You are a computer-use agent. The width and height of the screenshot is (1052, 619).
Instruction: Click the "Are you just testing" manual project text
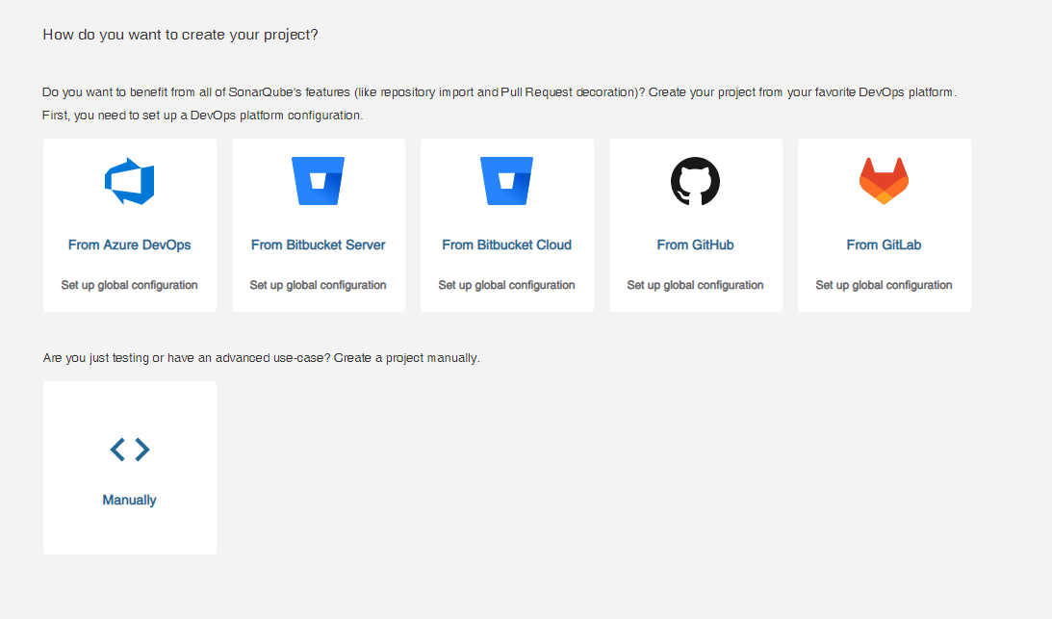261,358
